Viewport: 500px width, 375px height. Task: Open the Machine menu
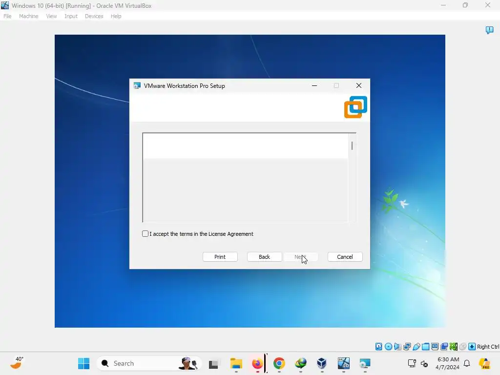28,16
